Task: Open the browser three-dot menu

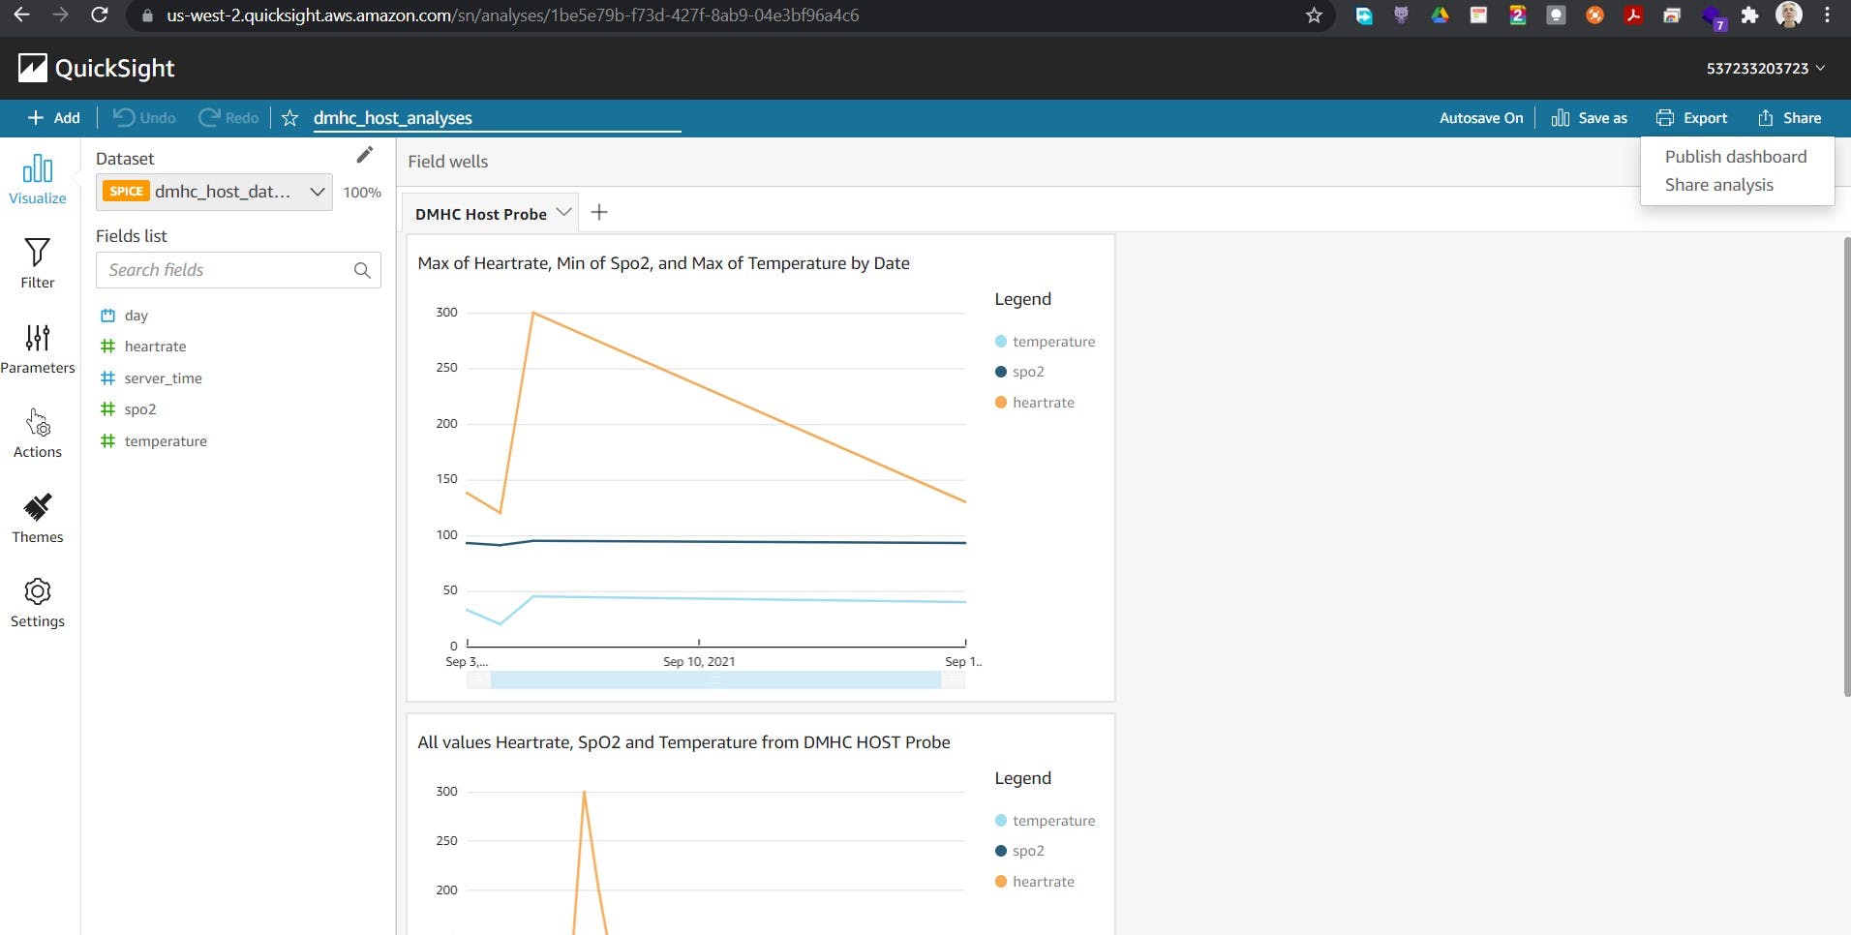Action: tap(1827, 15)
